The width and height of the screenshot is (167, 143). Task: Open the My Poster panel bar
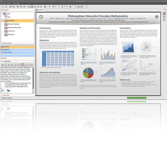[18, 47]
